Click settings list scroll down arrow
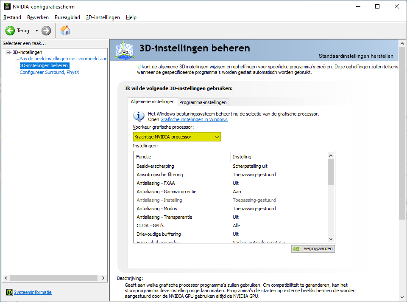The width and height of the screenshot is (407, 302). (331, 239)
